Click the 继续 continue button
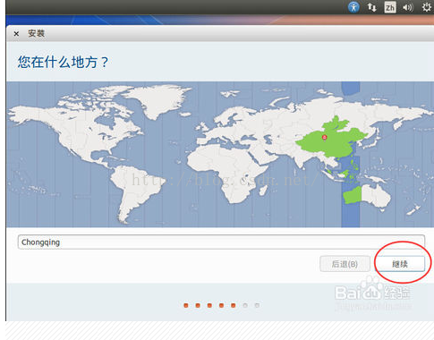The height and width of the screenshot is (340, 434). pos(400,264)
